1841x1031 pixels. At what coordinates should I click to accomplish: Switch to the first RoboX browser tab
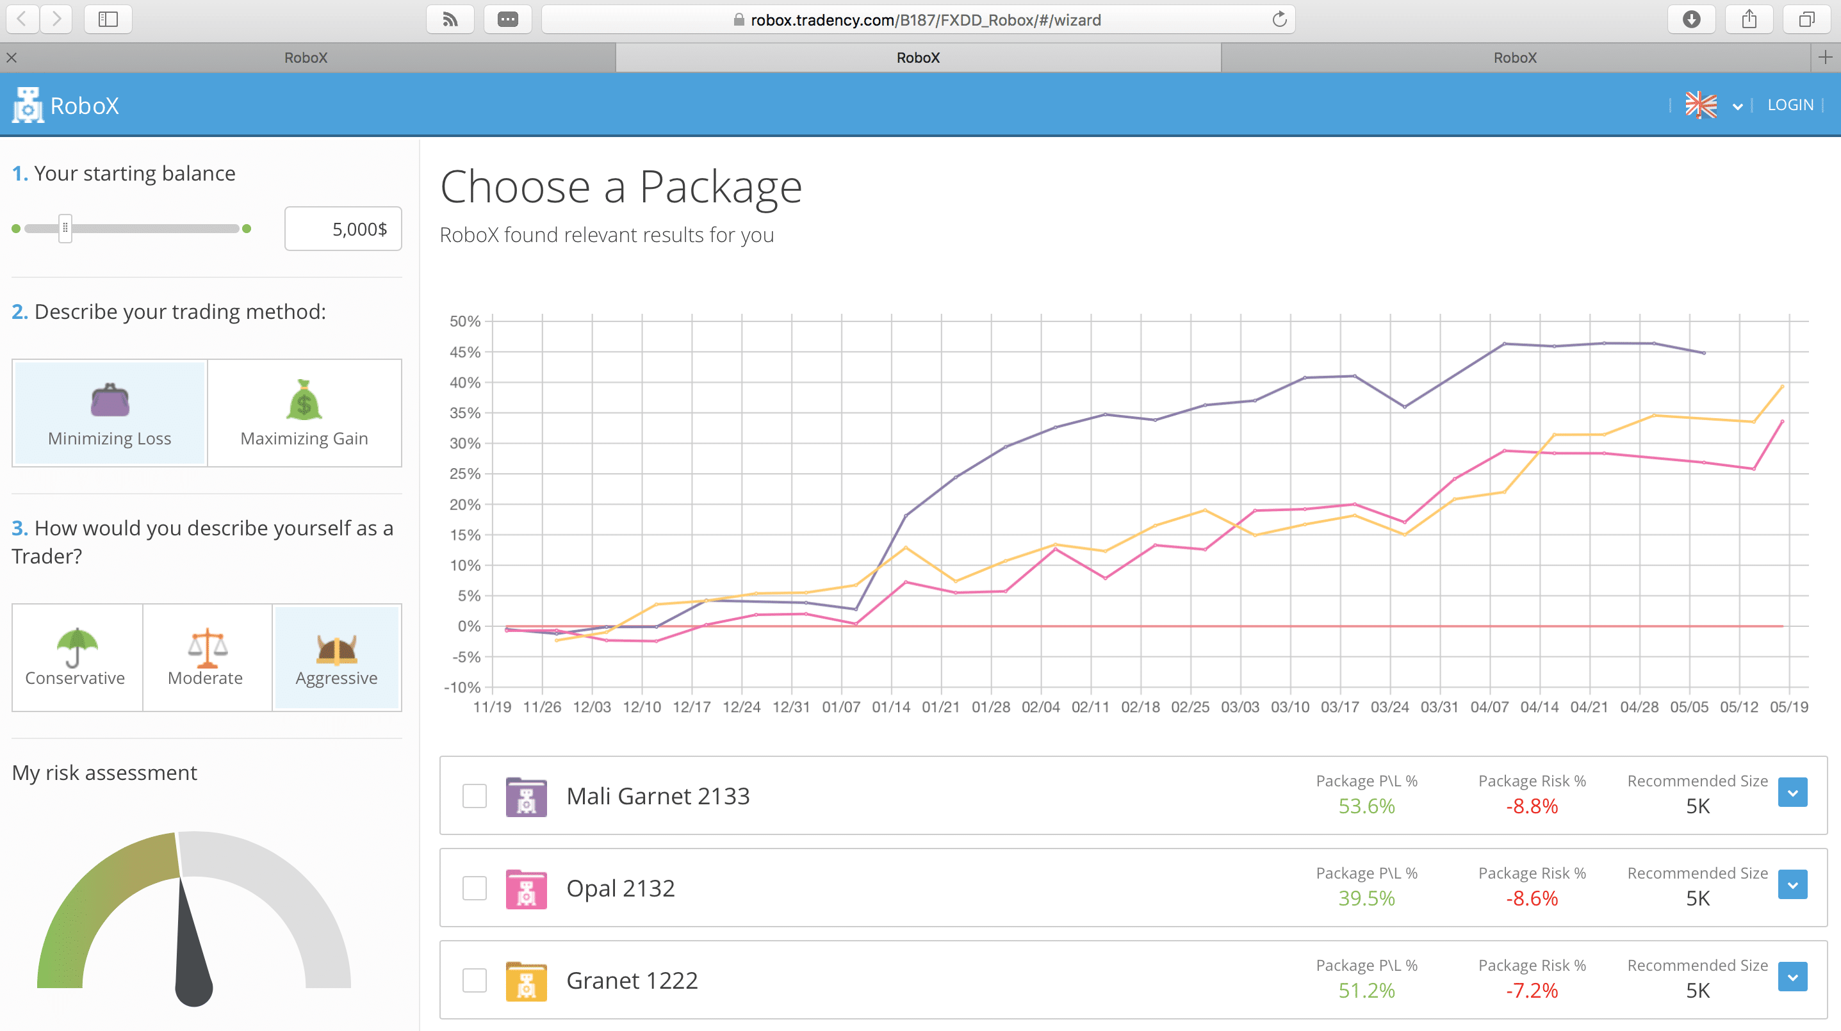point(306,58)
